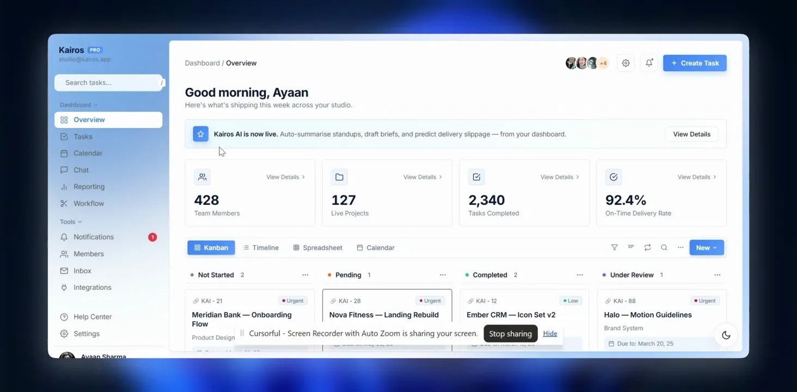Screen dimensions: 797x392
Task: Click the people icon on the Team Members card
Action: tap(203, 177)
